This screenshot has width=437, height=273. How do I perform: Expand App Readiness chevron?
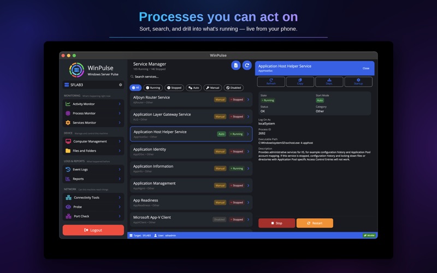(x=248, y=203)
